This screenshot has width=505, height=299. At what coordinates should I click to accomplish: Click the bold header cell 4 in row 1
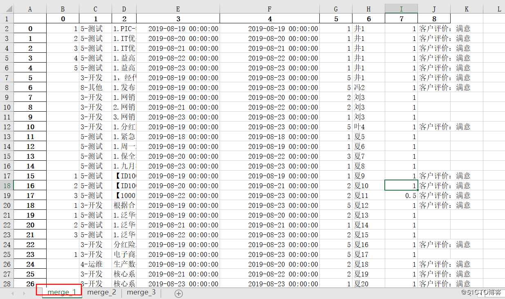pyautogui.click(x=270, y=19)
